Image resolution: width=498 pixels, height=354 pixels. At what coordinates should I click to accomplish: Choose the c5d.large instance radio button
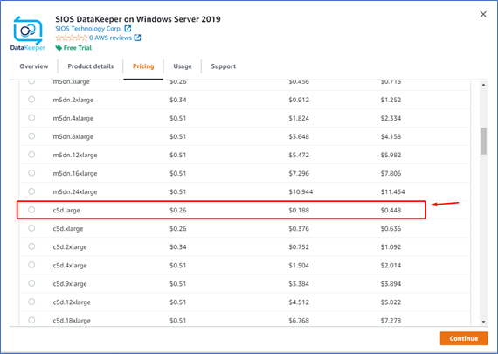click(x=31, y=210)
